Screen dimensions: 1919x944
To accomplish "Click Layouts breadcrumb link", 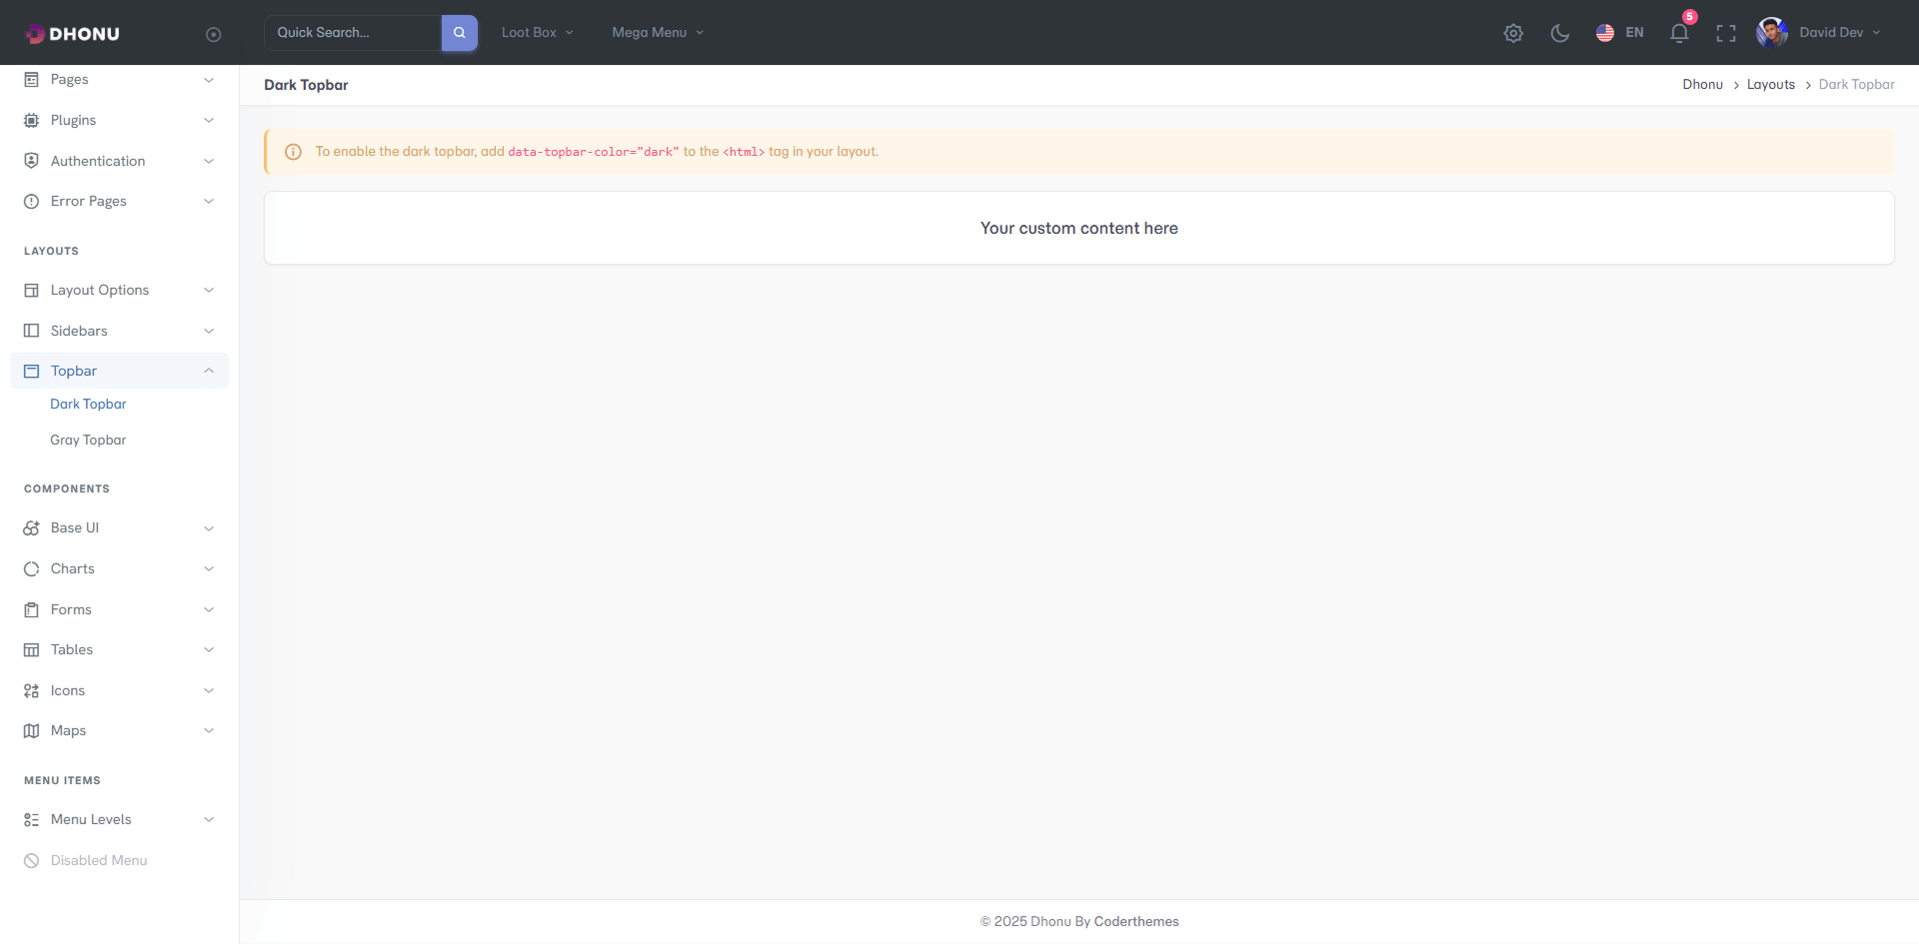I will (1770, 85).
